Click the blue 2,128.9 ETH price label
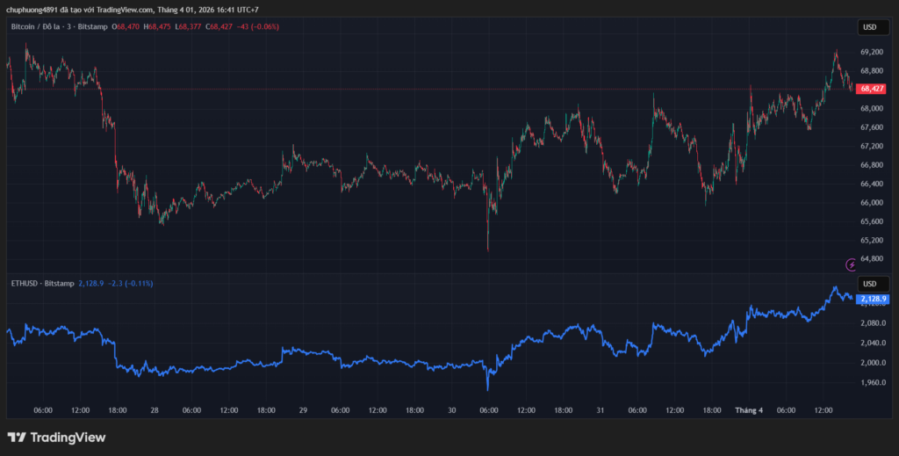 (x=873, y=299)
